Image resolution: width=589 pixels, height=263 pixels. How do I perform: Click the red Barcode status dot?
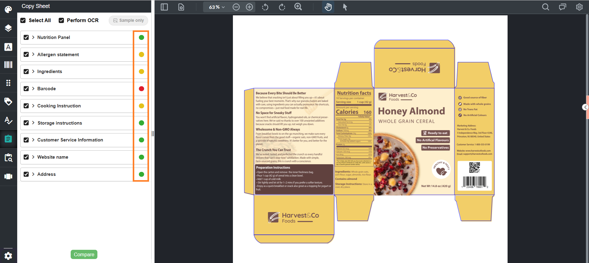click(x=141, y=89)
